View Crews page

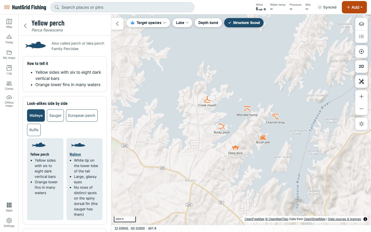tap(9, 85)
